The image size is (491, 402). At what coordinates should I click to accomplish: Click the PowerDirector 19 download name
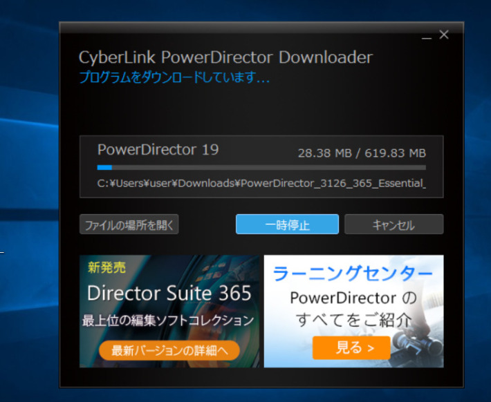pos(158,150)
